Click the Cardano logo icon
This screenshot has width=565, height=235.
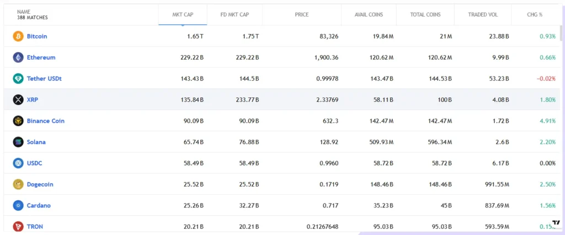point(18,205)
